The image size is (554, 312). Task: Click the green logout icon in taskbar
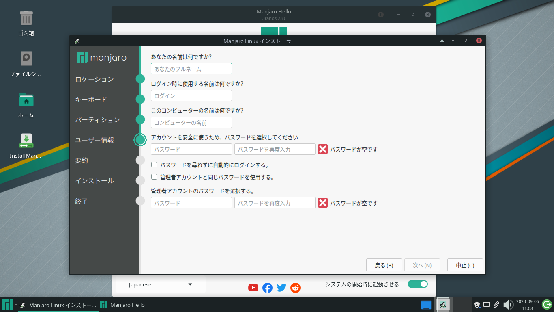(x=547, y=304)
